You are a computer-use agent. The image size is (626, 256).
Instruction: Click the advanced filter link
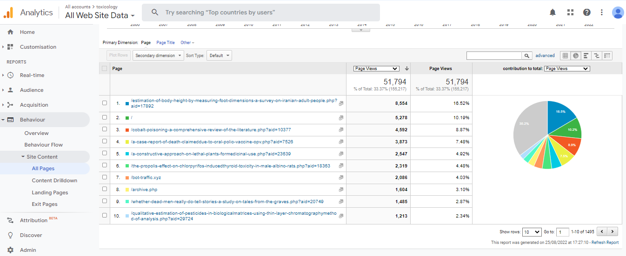[545, 56]
